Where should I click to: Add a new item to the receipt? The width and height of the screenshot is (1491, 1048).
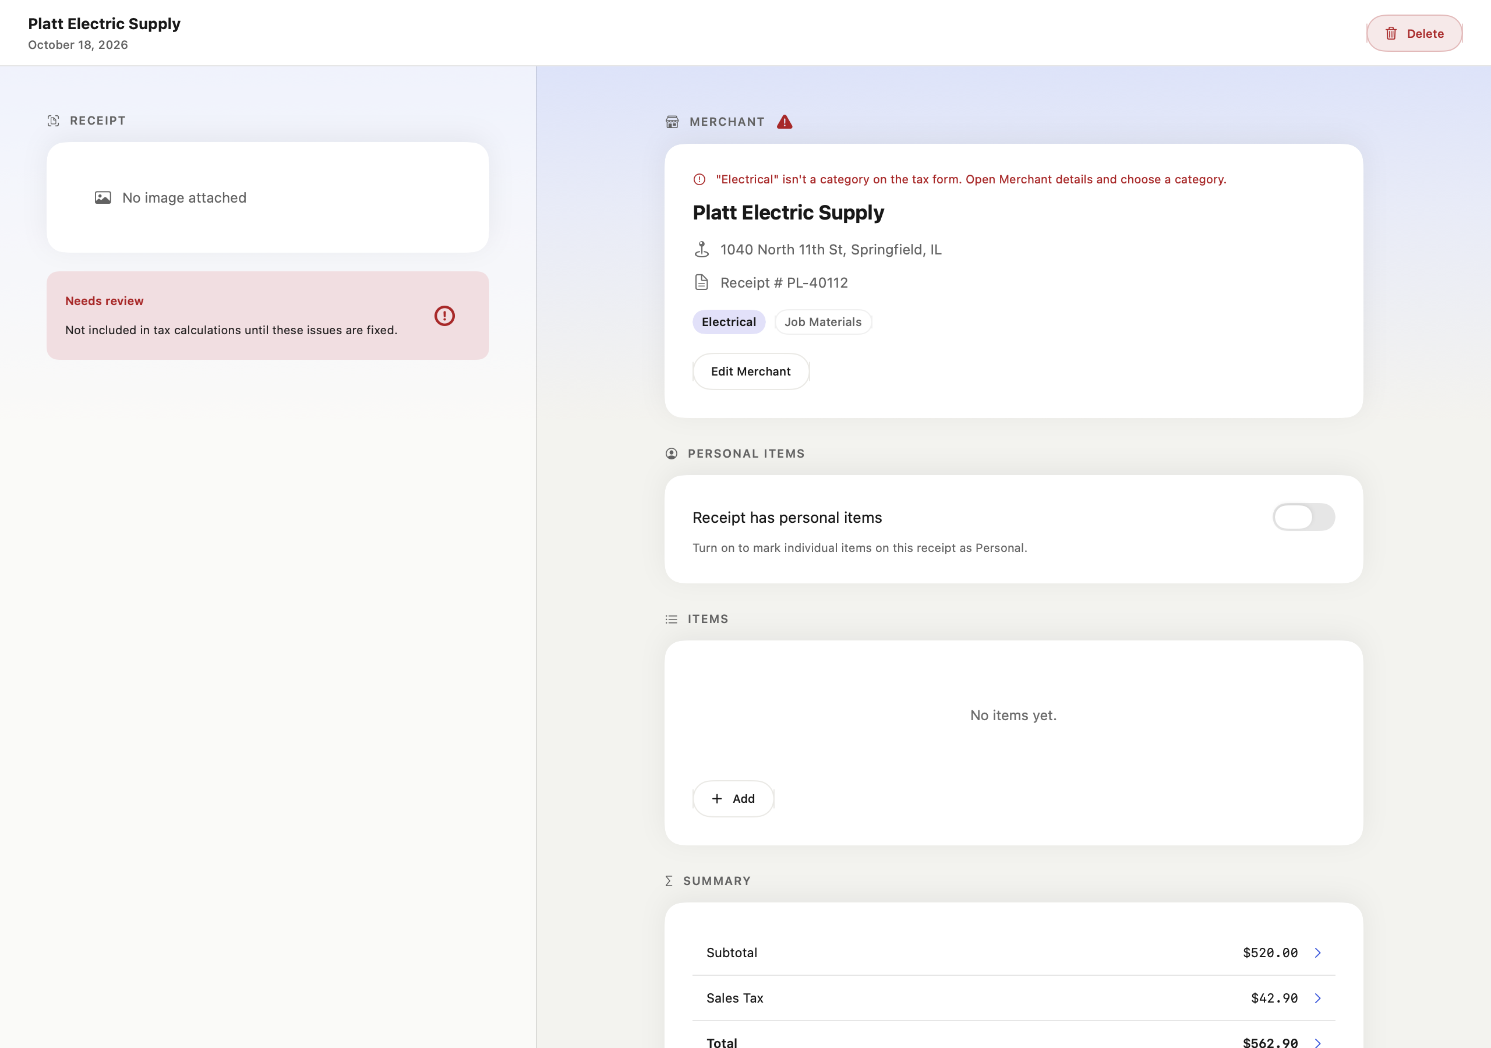pos(733,799)
